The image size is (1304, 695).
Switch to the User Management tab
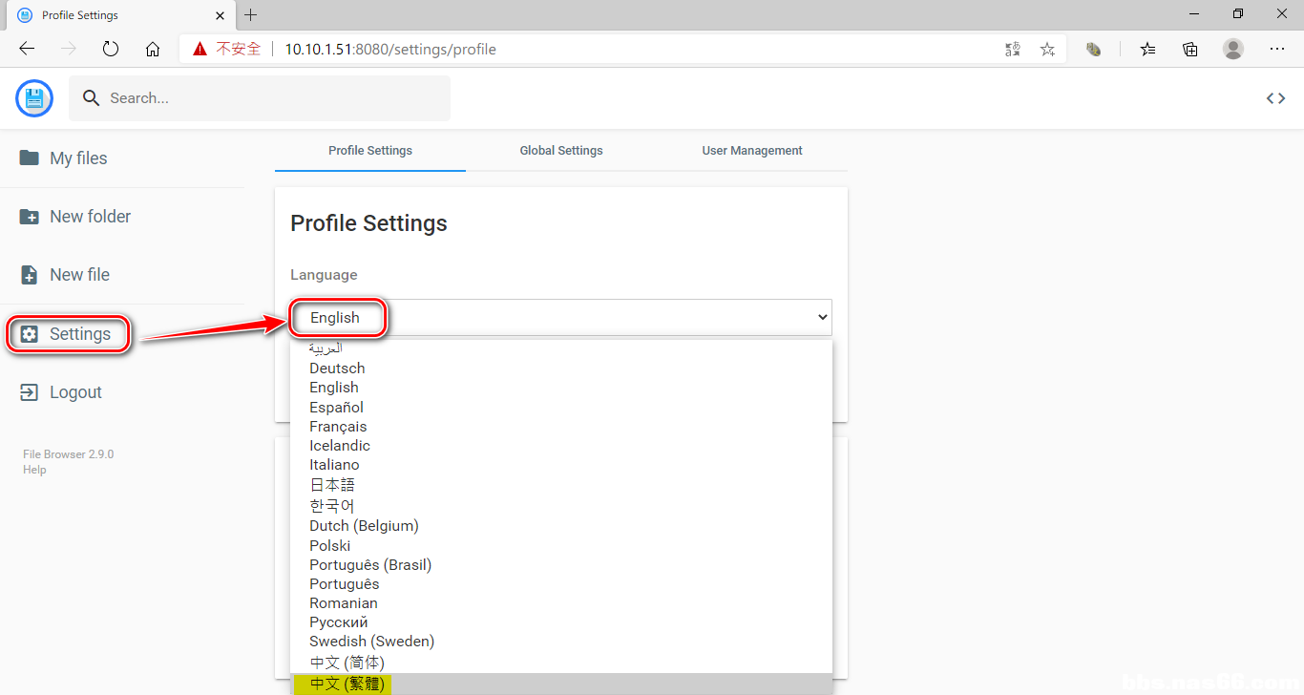point(752,151)
